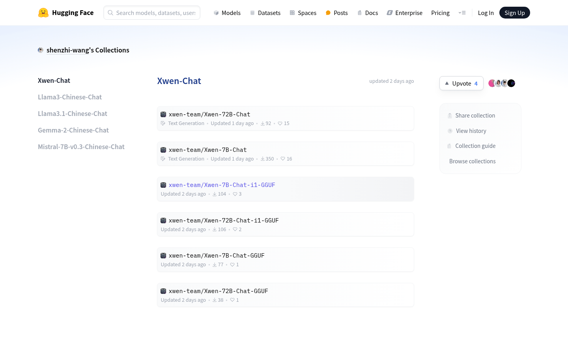
Task: Open the overflow menu dropdown in the navbar
Action: [x=462, y=12]
